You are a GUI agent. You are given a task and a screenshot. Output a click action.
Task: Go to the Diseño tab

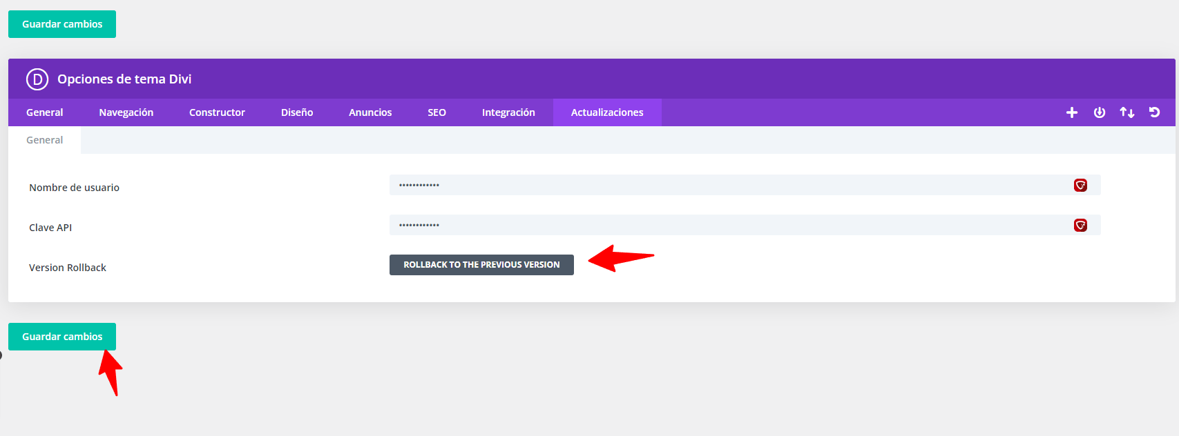[x=297, y=112]
